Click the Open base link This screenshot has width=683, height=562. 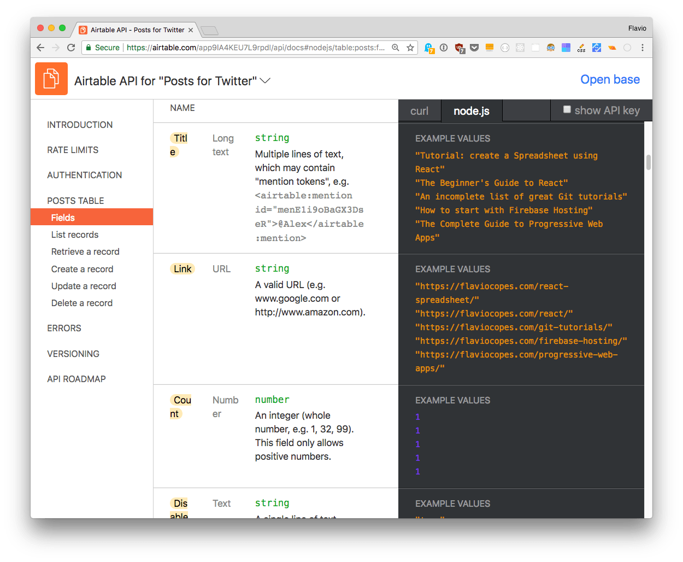click(610, 79)
